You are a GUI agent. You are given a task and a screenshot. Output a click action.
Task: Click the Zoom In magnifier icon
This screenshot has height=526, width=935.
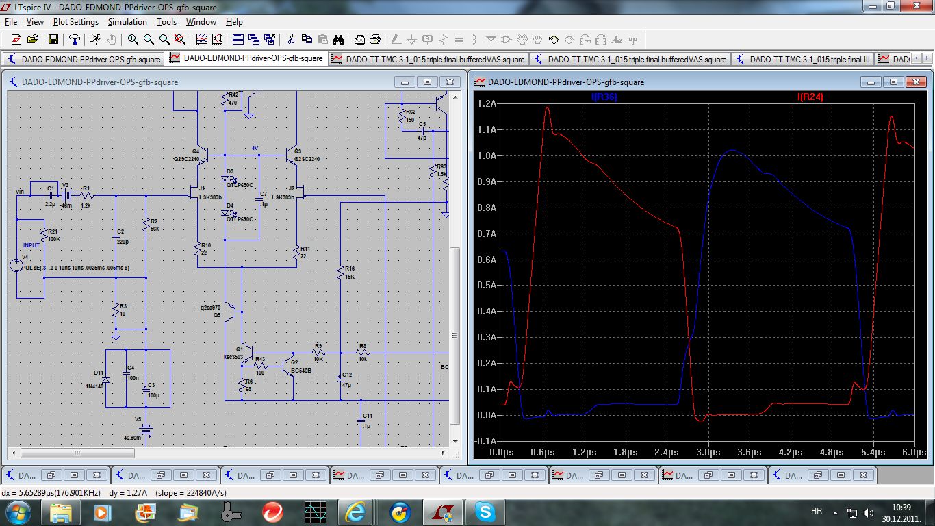(133, 40)
